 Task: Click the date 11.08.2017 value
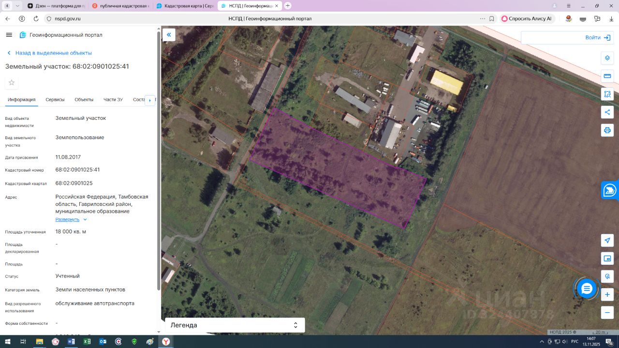click(x=68, y=157)
